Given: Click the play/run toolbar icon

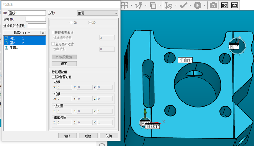Looking at the screenshot, I should [x=198, y=5].
